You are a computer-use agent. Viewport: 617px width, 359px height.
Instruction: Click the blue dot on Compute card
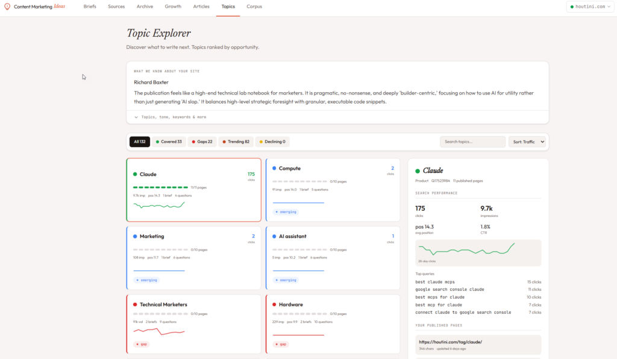275,169
